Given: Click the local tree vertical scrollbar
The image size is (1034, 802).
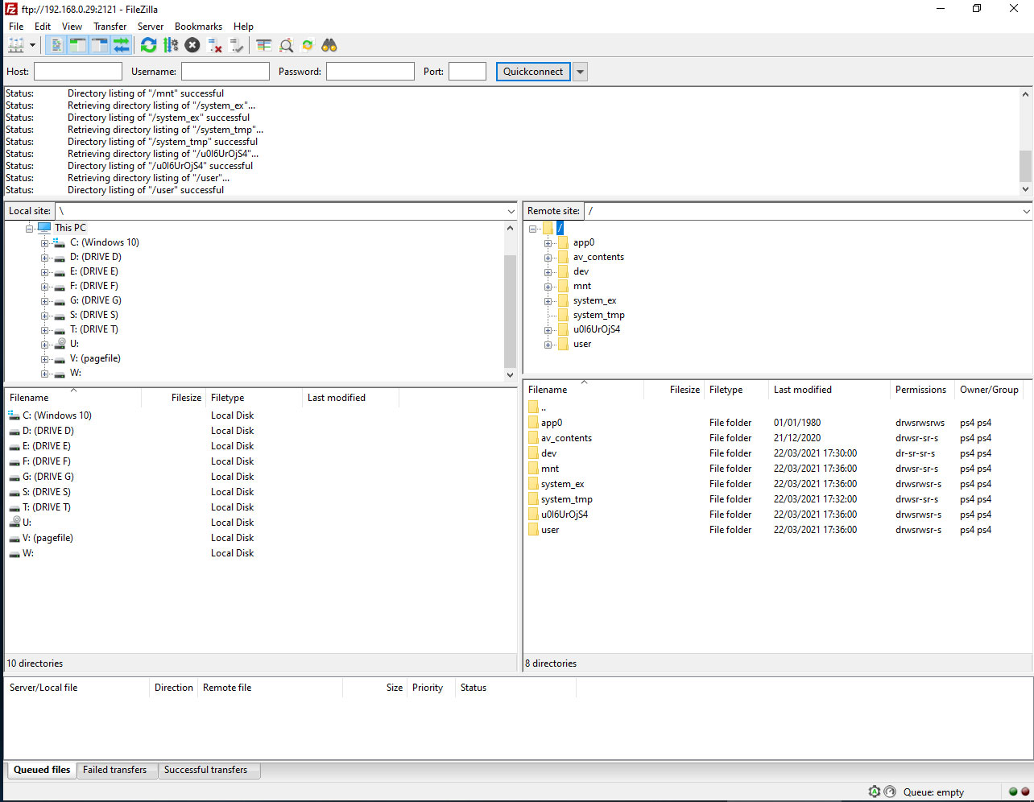Looking at the screenshot, I should [x=510, y=301].
